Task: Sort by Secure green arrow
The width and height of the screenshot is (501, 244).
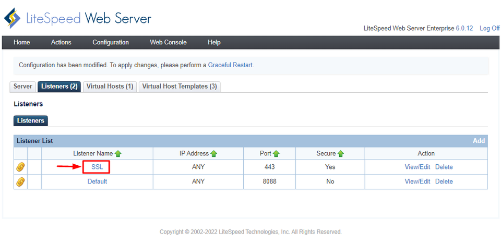Action: pyautogui.click(x=341, y=154)
